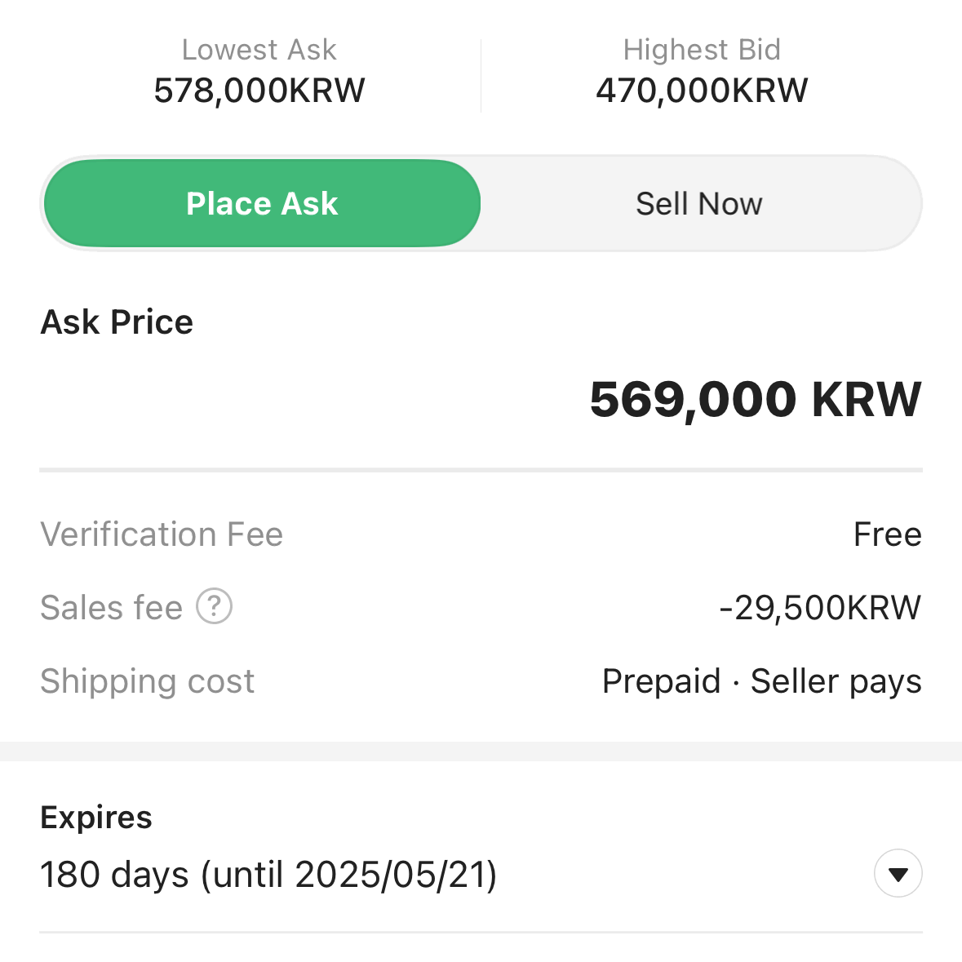Edit the 569,000 KRW ask price field
962x962 pixels.
coord(481,399)
